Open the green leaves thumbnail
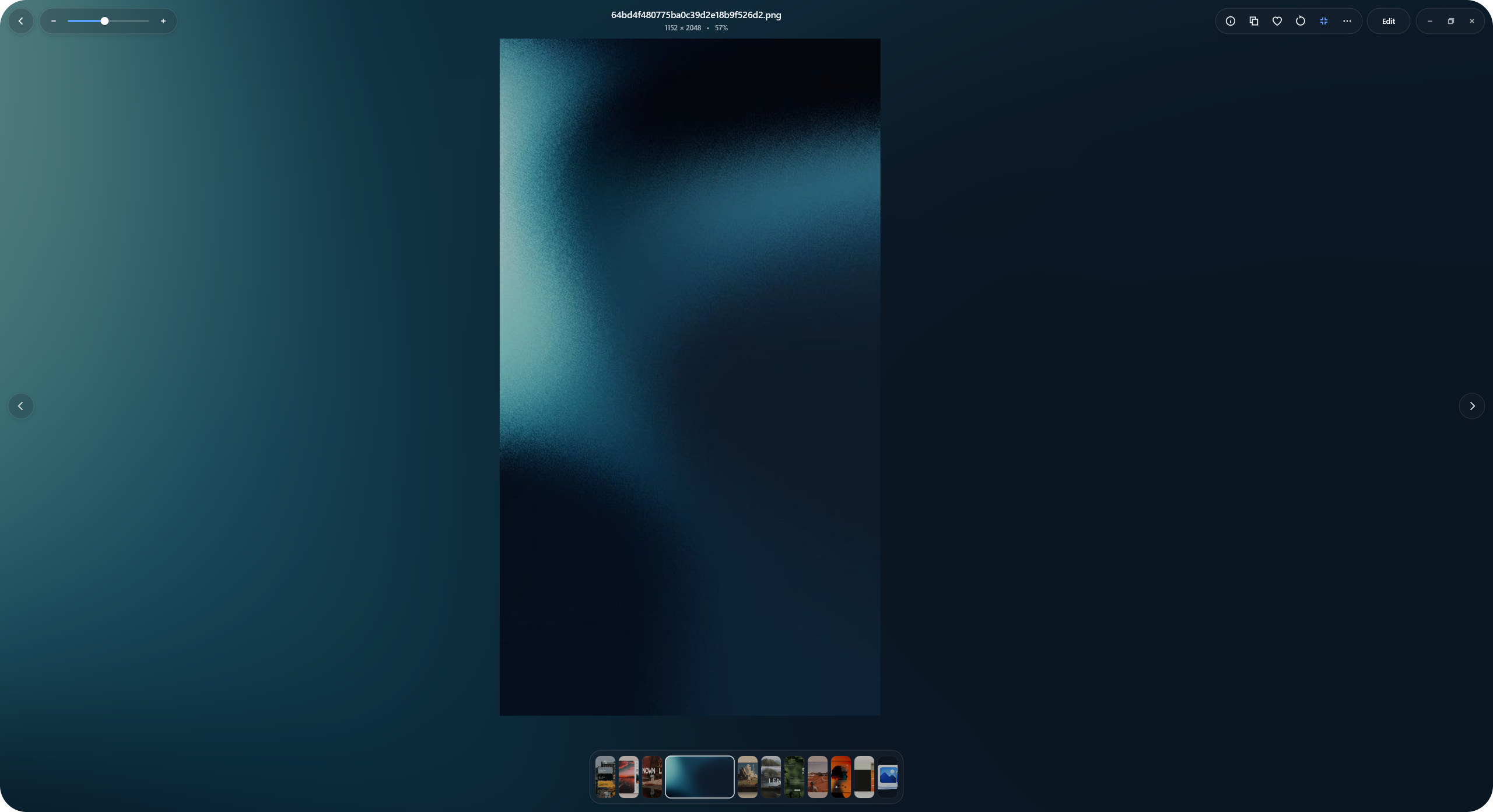 794,777
